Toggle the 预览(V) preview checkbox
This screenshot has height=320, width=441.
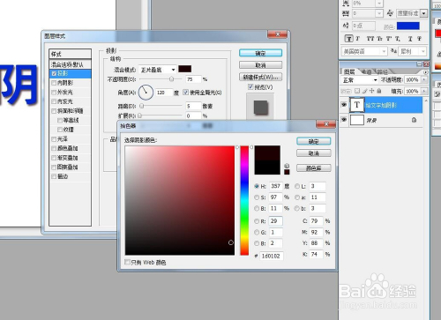point(250,86)
